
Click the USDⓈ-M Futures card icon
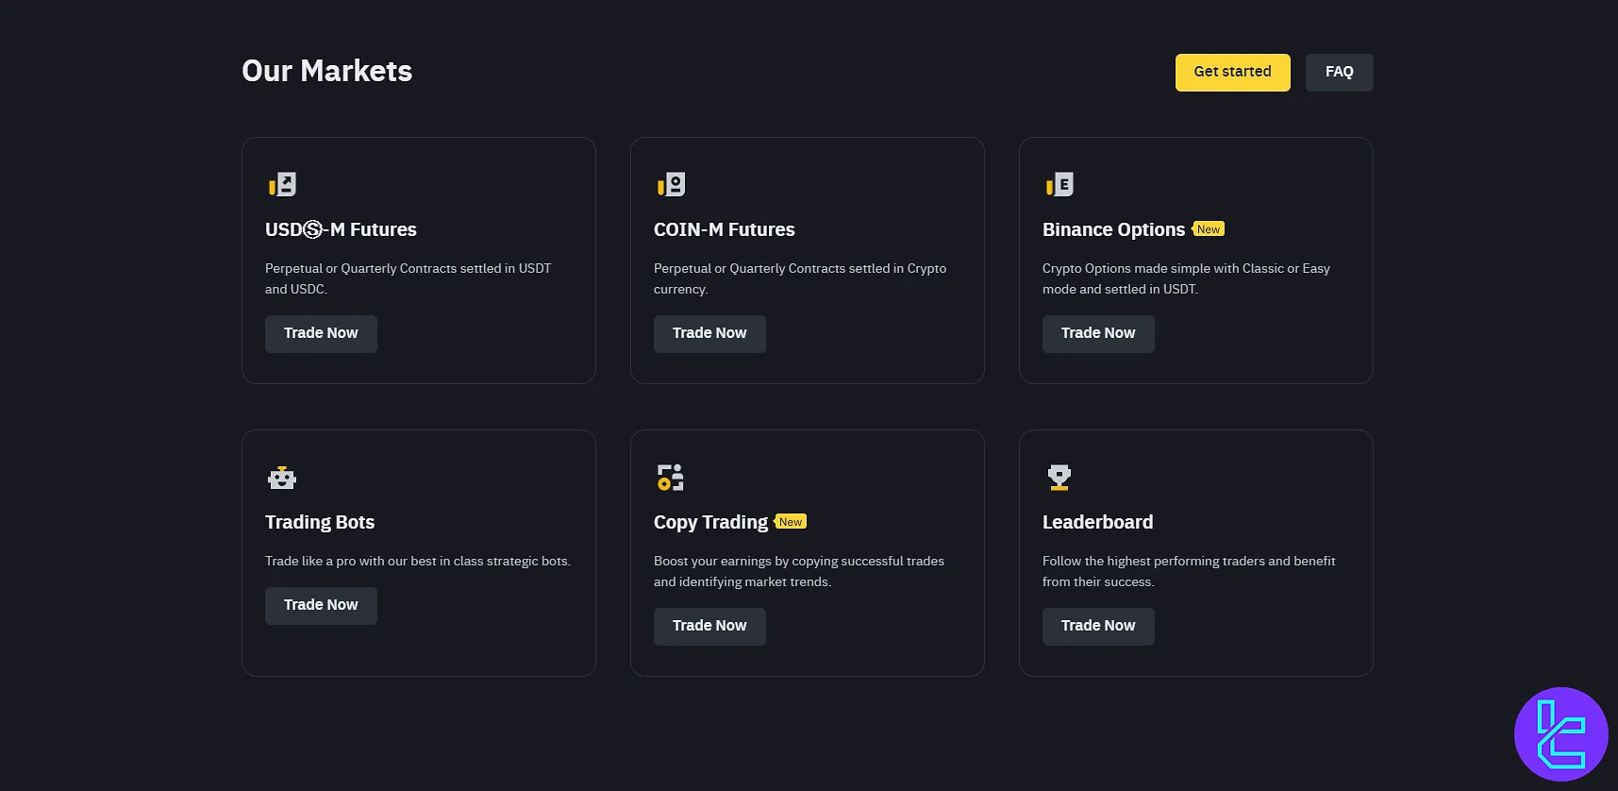click(x=282, y=184)
